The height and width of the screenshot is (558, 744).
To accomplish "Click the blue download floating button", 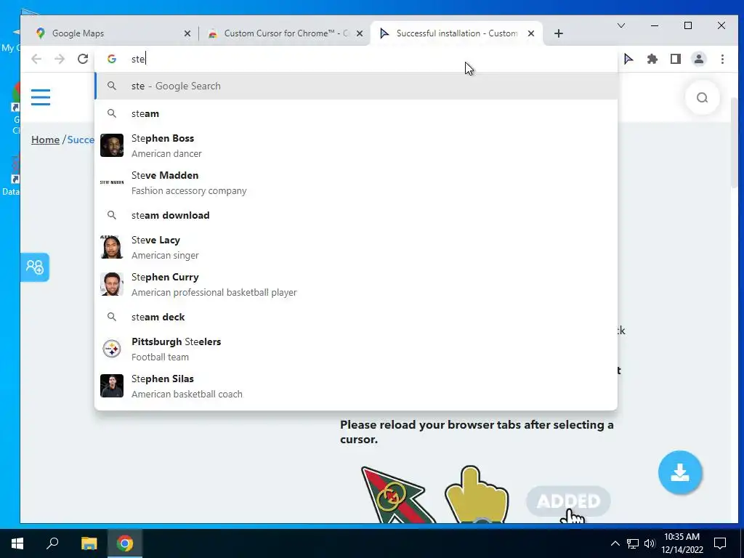I will coord(680,472).
